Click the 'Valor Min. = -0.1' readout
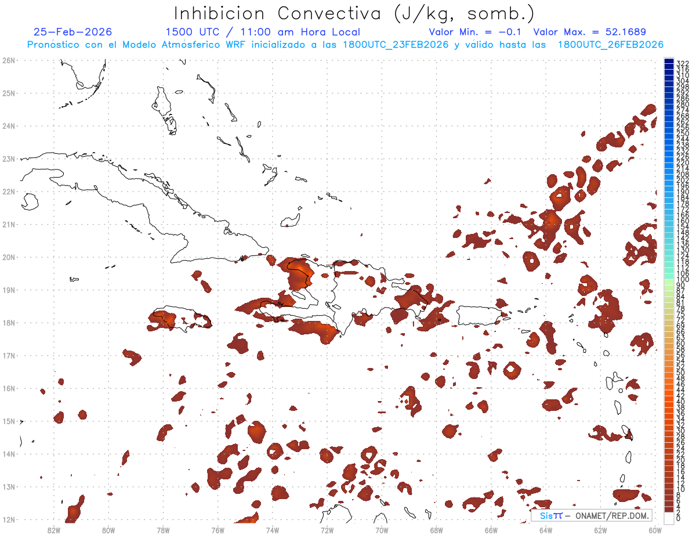The width and height of the screenshot is (696, 538). [476, 32]
